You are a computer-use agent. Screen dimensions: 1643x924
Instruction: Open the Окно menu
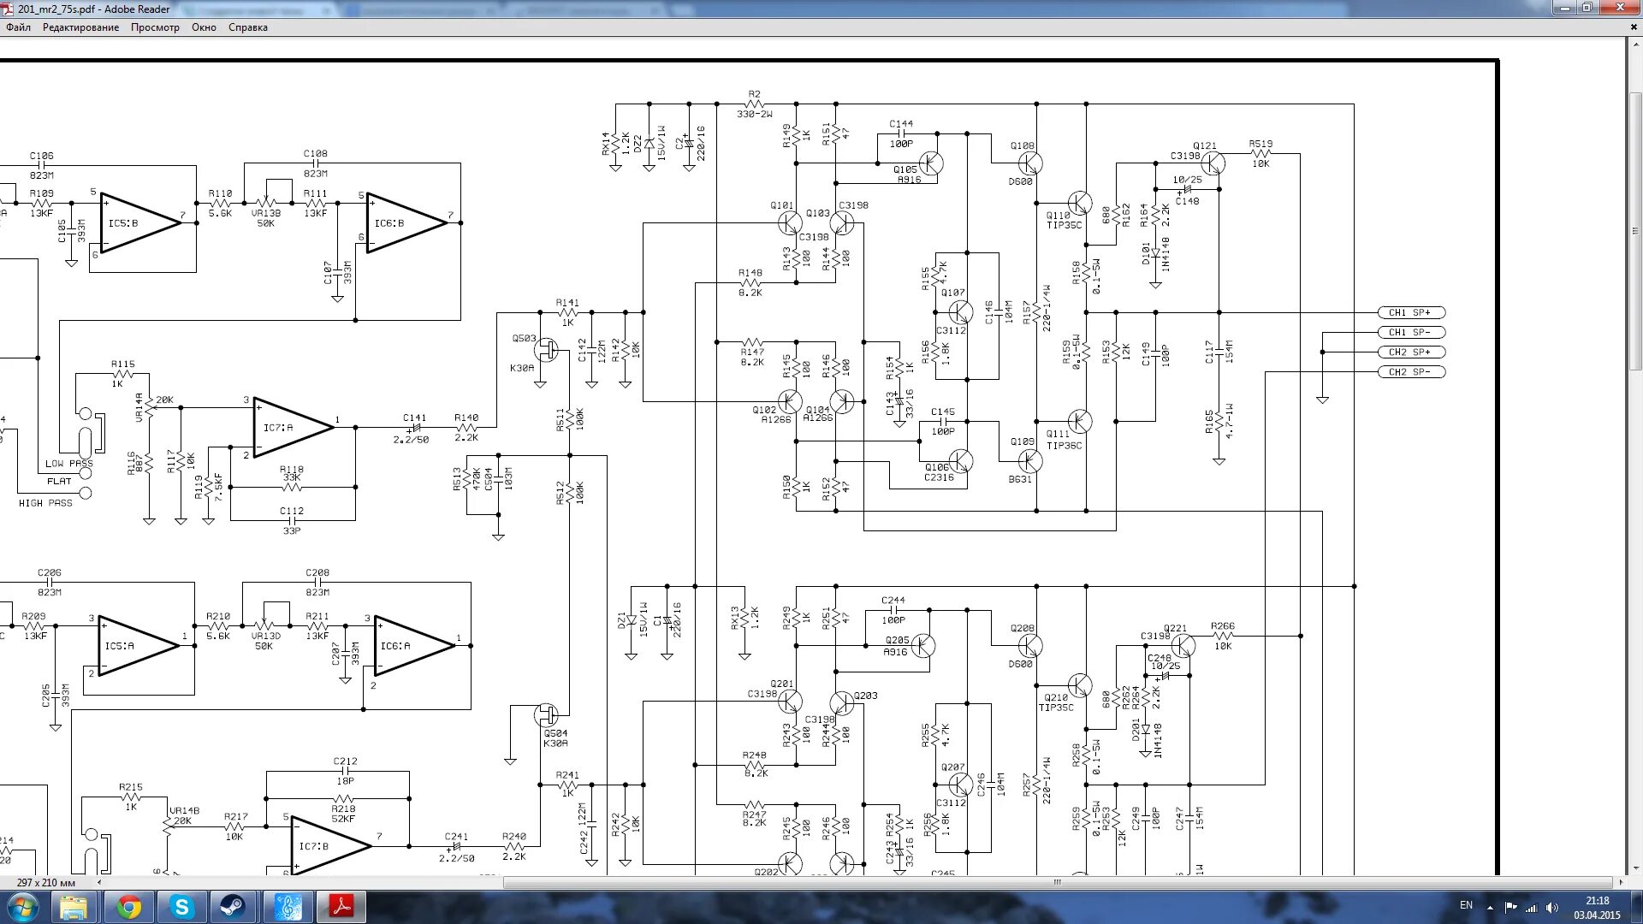[204, 27]
